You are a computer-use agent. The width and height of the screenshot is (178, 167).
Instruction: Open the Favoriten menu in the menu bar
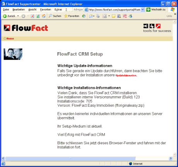[46, 10]
